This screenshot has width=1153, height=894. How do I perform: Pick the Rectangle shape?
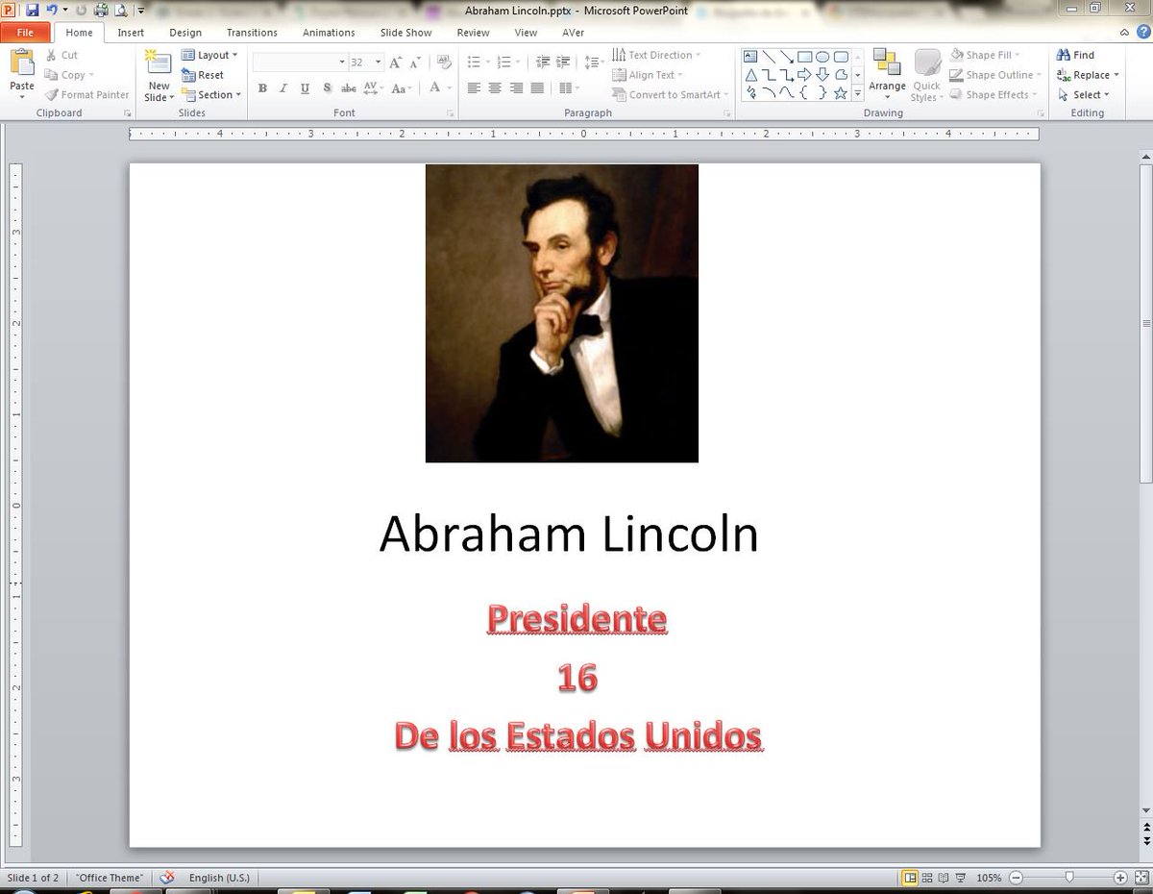pos(805,57)
